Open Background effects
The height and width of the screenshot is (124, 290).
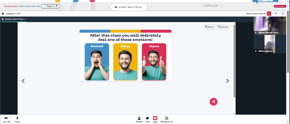coord(167,120)
